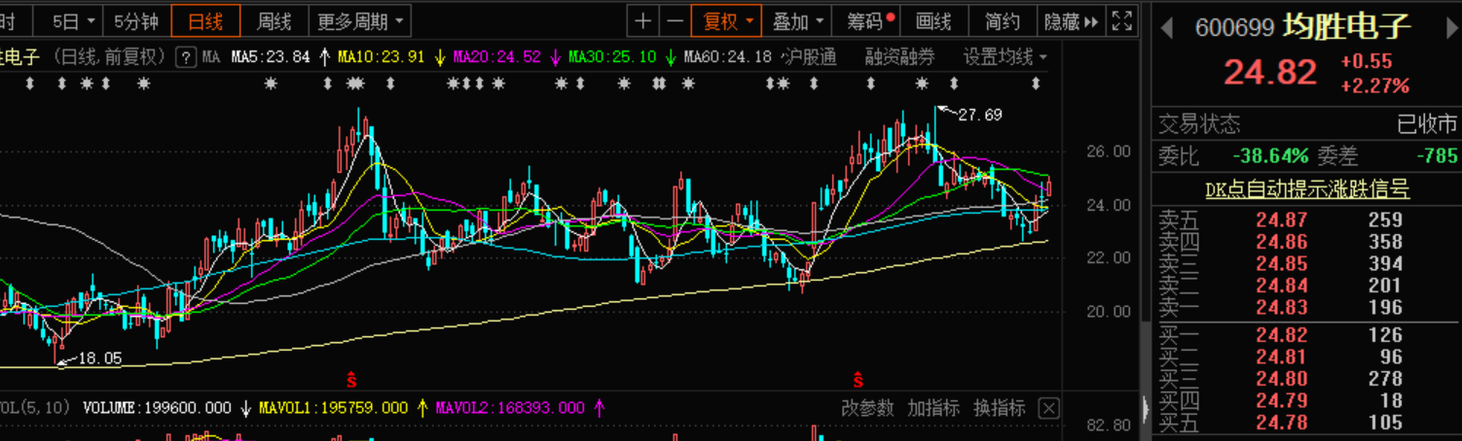Click the fullscreen expand icon
This screenshot has height=441, width=1462.
(1122, 20)
